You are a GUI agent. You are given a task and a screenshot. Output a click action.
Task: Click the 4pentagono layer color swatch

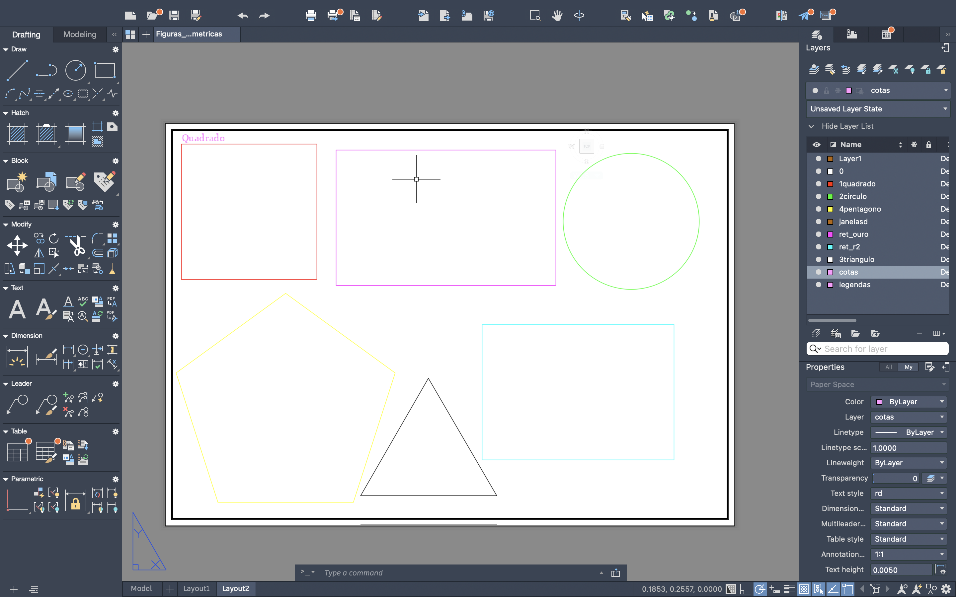pos(831,209)
